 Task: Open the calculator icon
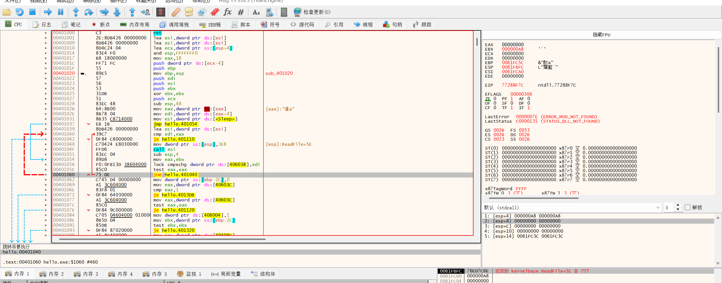point(284,12)
